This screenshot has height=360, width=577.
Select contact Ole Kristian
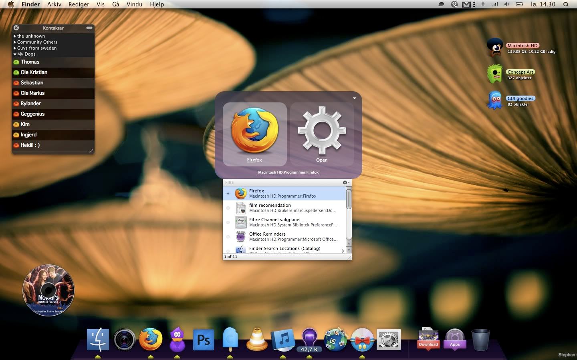pos(34,72)
